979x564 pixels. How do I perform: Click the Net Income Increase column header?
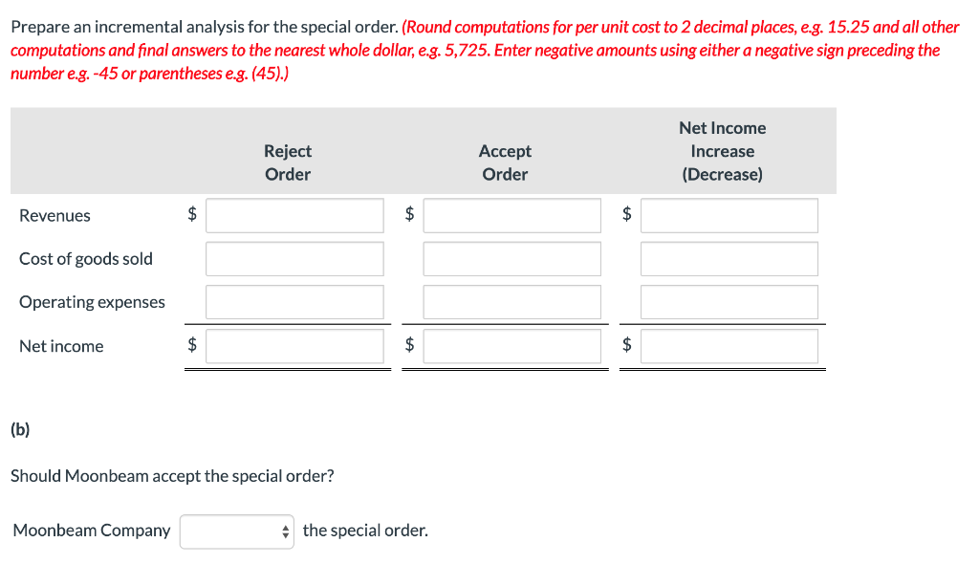tap(722, 151)
